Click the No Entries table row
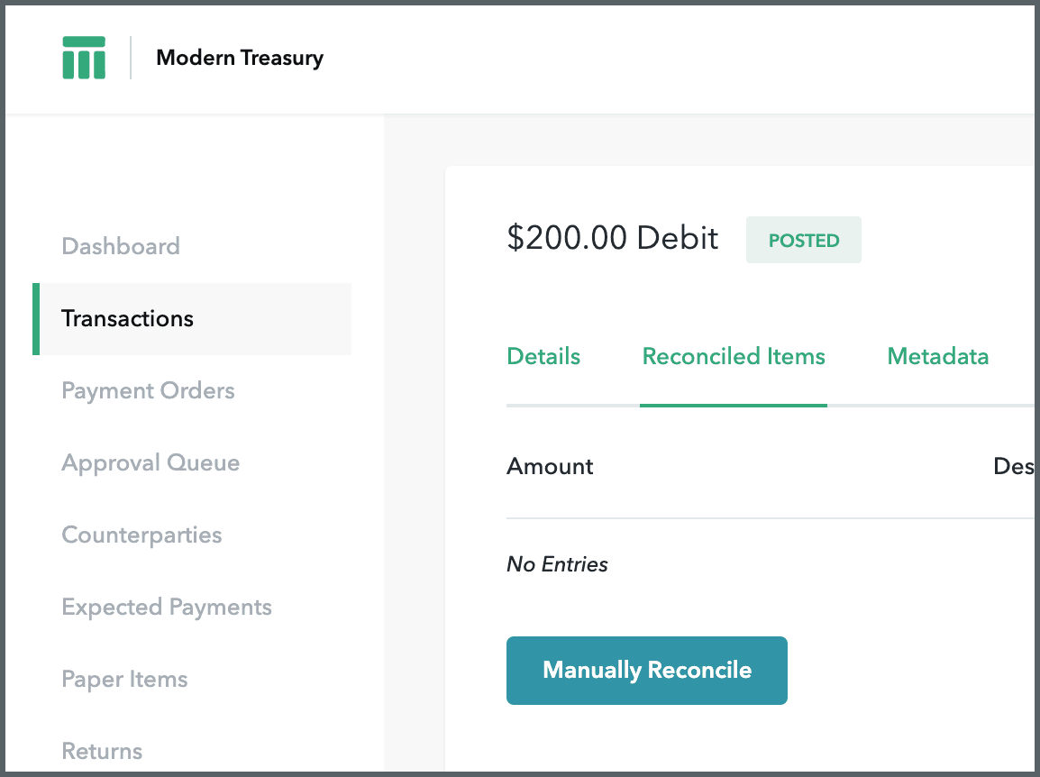The height and width of the screenshot is (777, 1040). click(x=557, y=564)
